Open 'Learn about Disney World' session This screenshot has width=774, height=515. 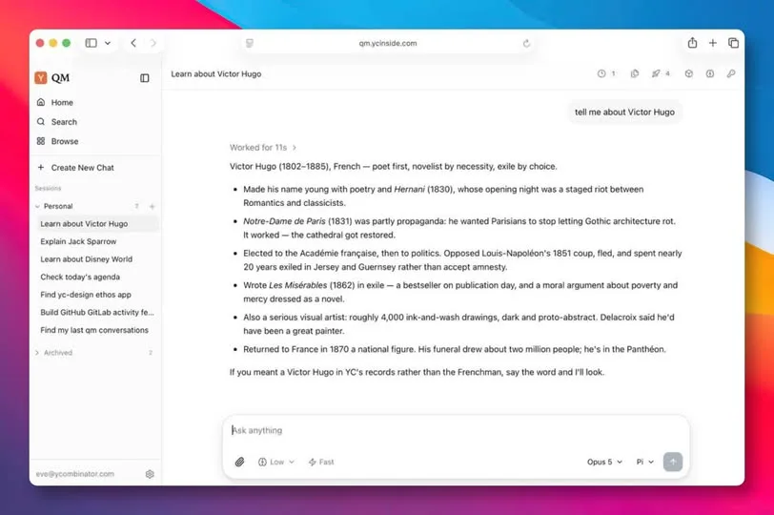click(x=87, y=259)
